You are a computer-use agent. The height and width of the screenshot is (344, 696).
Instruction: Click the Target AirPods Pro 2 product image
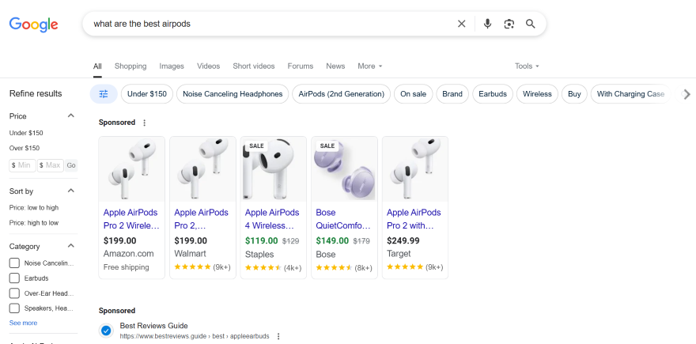click(x=415, y=169)
